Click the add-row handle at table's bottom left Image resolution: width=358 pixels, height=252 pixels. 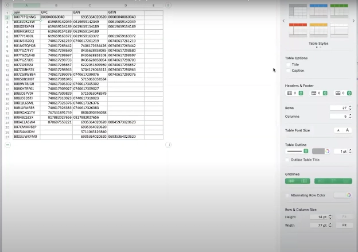(7, 145)
